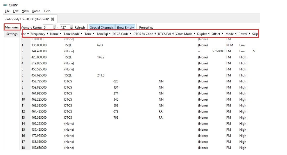Sort by the Loc column header
This screenshot has height=155, width=287.
pyautogui.click(x=23, y=34)
